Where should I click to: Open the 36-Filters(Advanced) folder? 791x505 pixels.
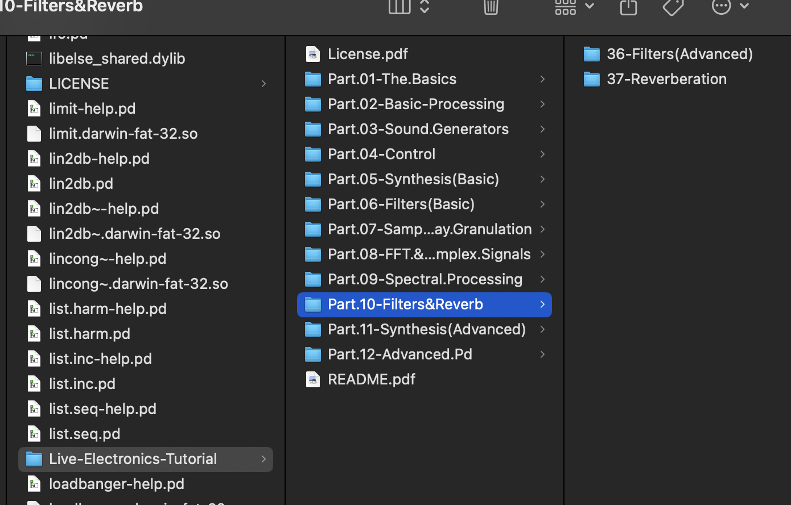[x=679, y=54]
